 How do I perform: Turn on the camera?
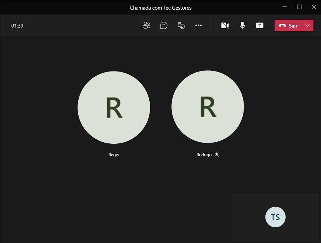tap(225, 25)
